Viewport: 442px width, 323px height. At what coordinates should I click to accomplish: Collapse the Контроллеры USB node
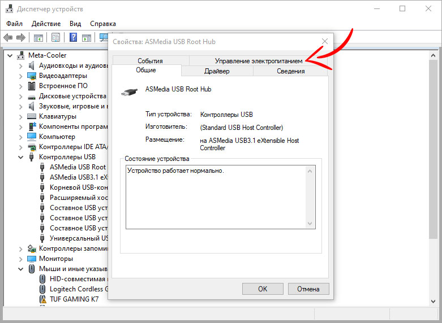tap(20, 157)
